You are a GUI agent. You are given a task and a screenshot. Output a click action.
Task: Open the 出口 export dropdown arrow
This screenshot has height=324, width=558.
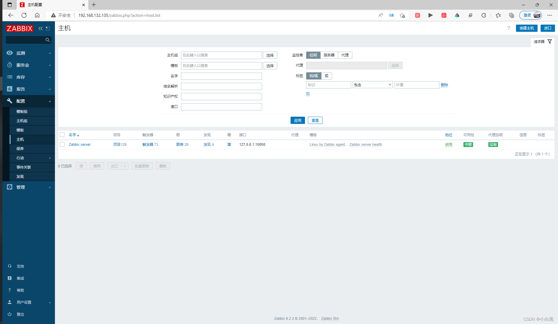click(x=125, y=166)
